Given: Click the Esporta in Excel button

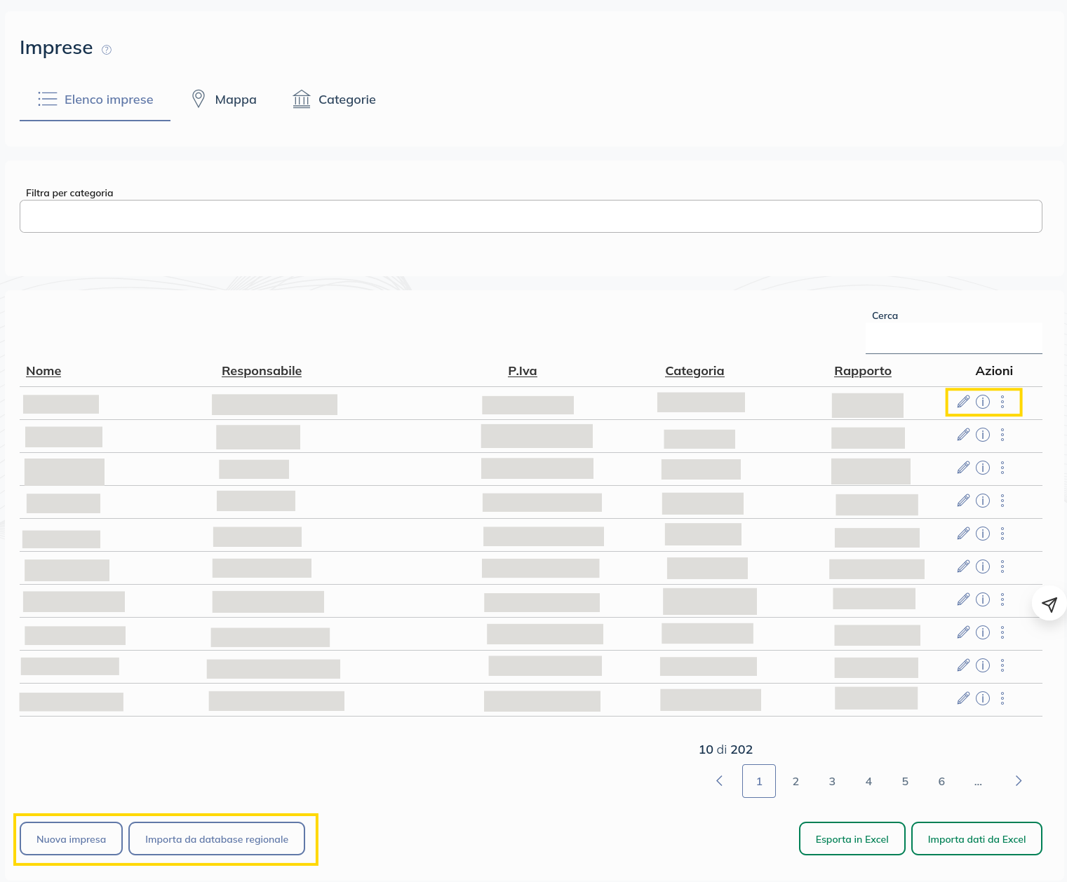Looking at the screenshot, I should 852,839.
